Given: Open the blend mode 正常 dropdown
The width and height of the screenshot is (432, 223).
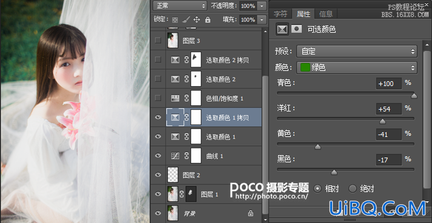Looking at the screenshot, I should coord(180,5).
